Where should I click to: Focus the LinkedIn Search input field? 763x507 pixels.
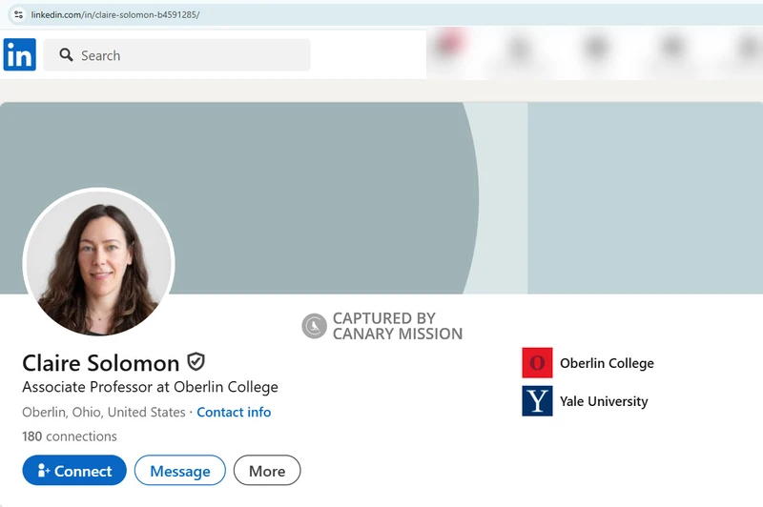pyautogui.click(x=191, y=55)
